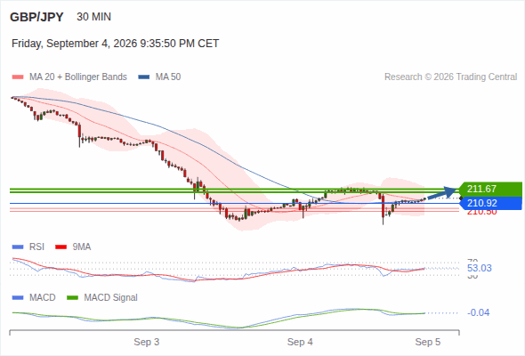
Task: Click the blue 210.92 pivot price tag
Action: coord(490,203)
